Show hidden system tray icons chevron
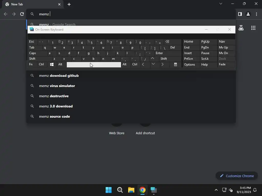Viewport: 262px width, 196px height. pyautogui.click(x=216, y=190)
